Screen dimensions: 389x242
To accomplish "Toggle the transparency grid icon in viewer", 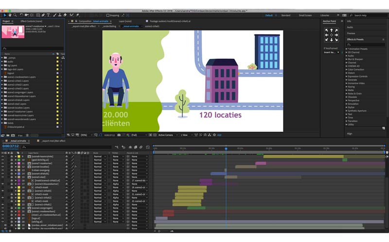I will [x=155, y=135].
